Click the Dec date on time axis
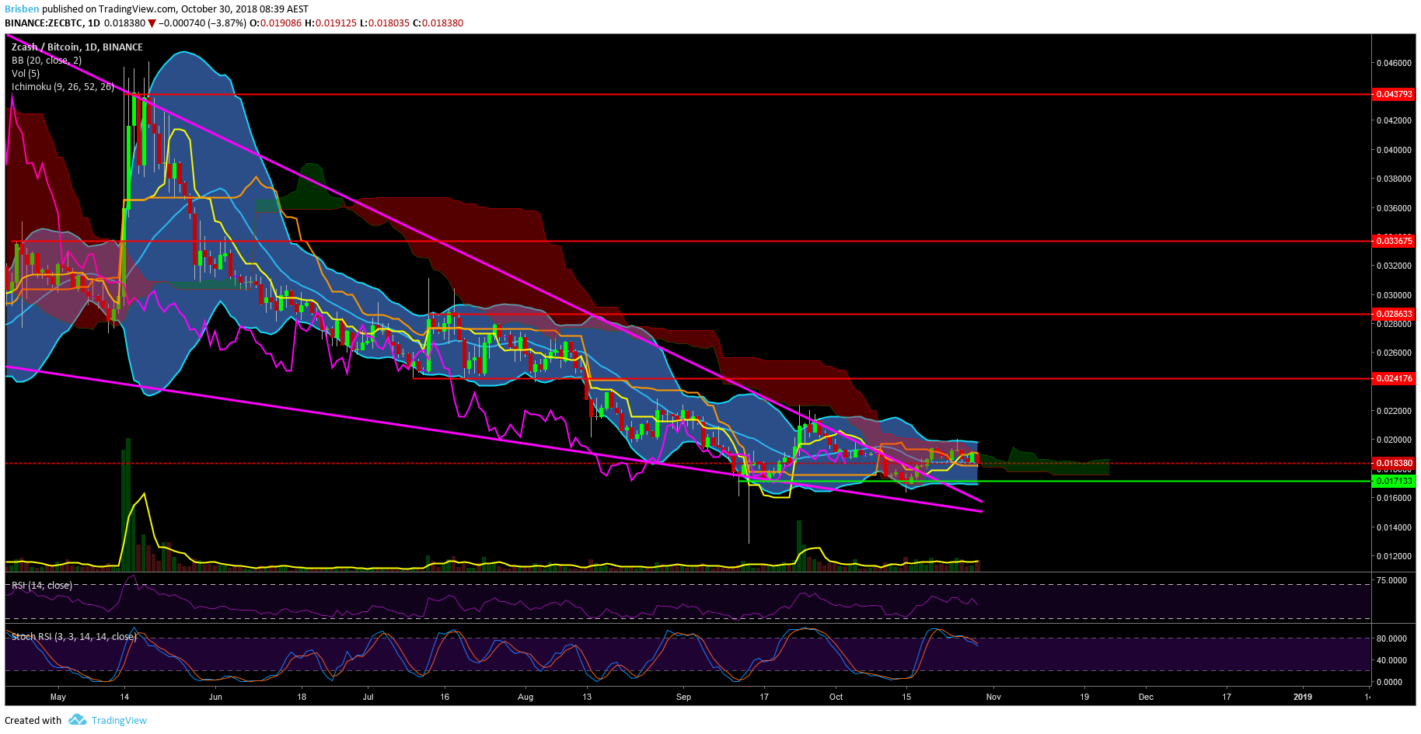Viewport: 1421px width, 734px height. 1146,697
